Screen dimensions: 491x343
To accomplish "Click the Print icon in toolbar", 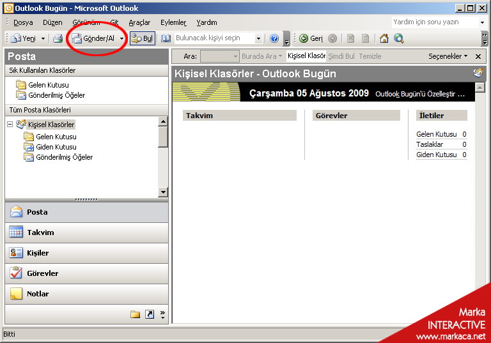I will click(58, 38).
